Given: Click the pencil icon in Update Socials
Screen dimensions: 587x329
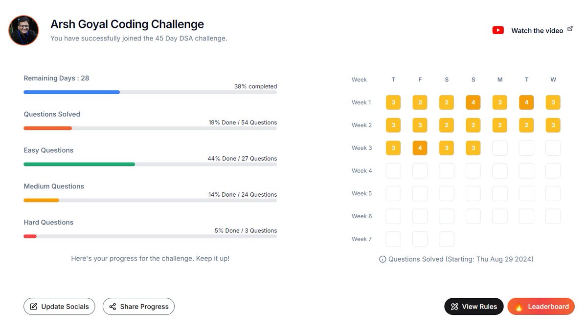Looking at the screenshot, I should point(34,307).
